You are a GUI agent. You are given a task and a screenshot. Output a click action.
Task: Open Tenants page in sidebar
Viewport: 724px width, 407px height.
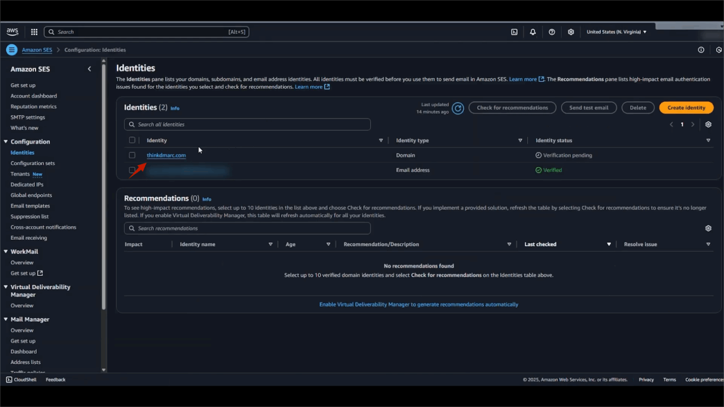[20, 174]
